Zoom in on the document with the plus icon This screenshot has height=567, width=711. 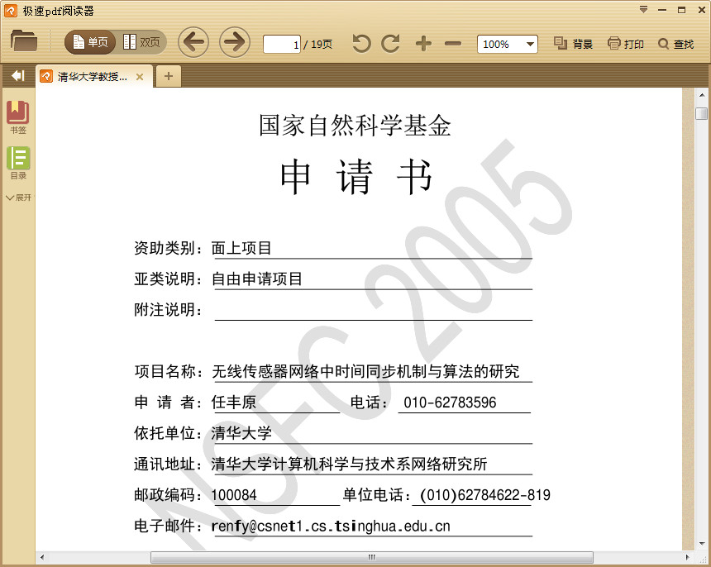(x=422, y=42)
